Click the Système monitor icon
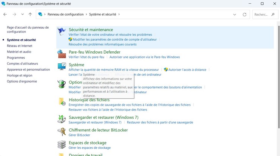Image resolution: width=280 pixels, height=156 pixels. point(62,66)
